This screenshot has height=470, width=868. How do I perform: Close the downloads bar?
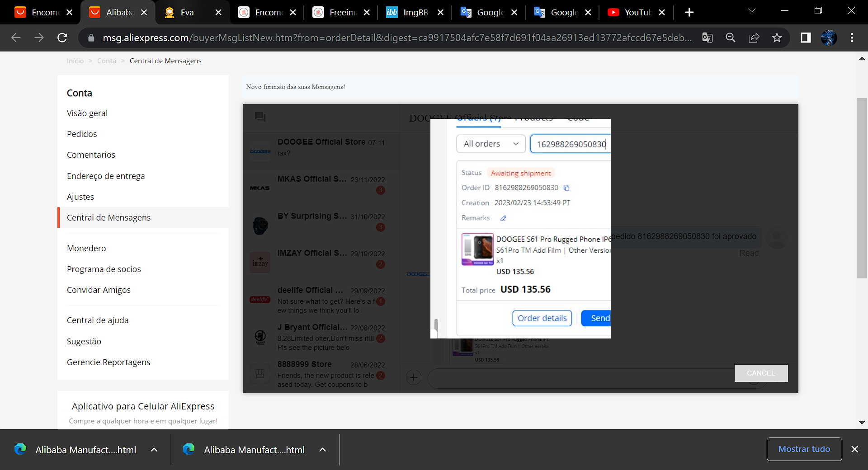[855, 449]
